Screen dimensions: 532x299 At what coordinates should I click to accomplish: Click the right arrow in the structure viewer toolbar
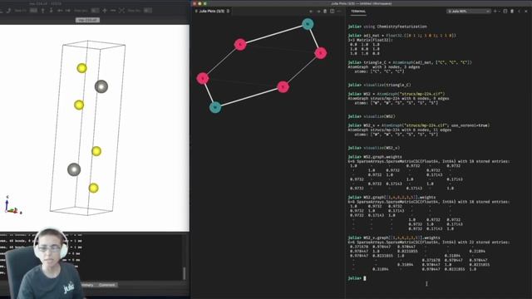[68, 11]
